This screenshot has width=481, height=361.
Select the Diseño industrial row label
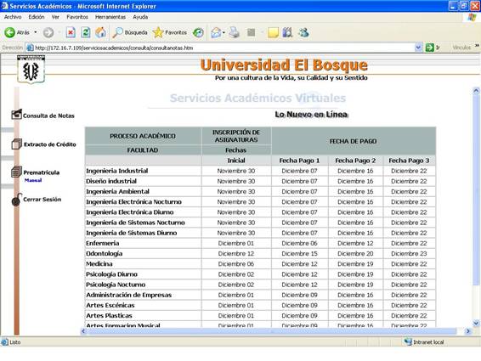pyautogui.click(x=111, y=181)
